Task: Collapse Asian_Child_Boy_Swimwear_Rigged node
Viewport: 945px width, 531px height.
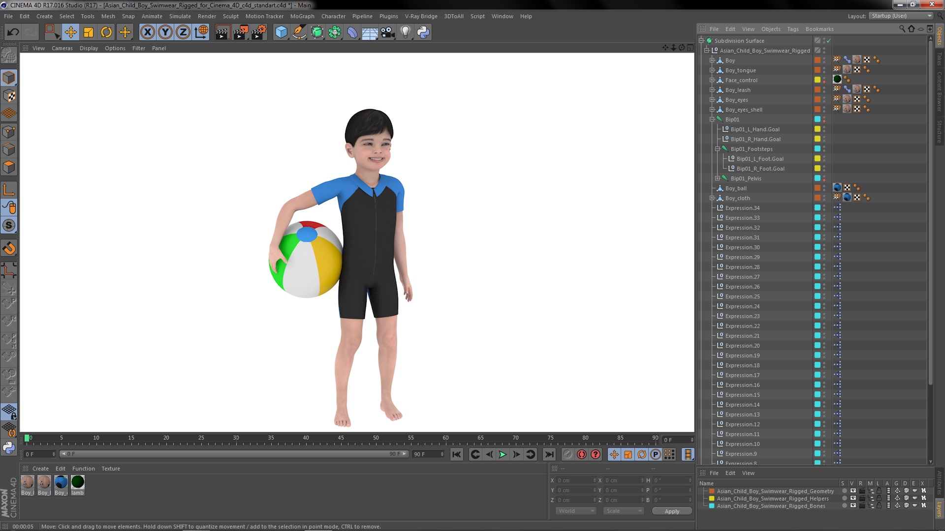Action: [707, 51]
